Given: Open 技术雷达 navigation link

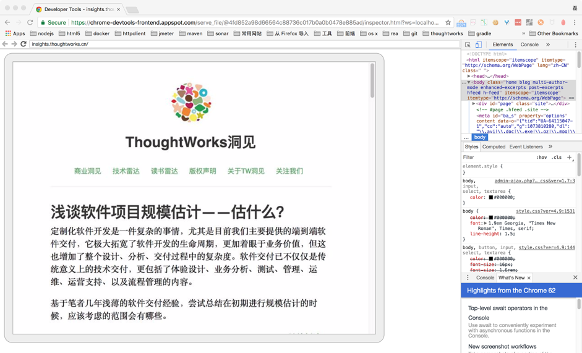Looking at the screenshot, I should (126, 171).
